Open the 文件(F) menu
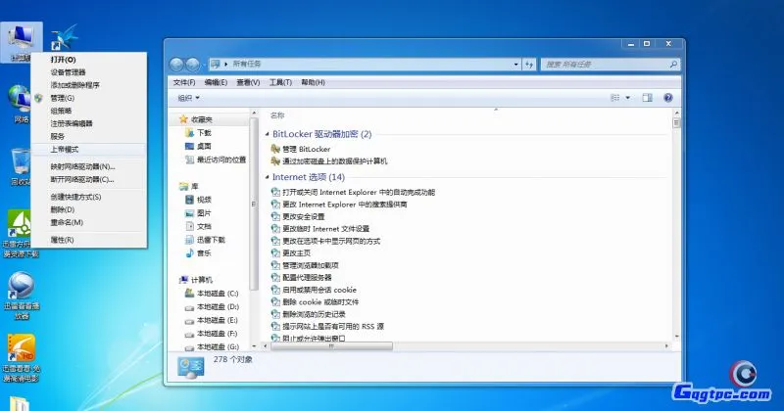Screen dimensions: 784x411 pyautogui.click(x=184, y=82)
